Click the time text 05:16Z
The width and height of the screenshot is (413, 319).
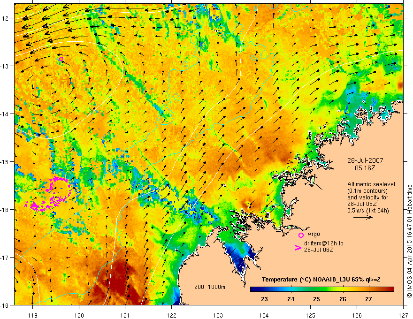coord(365,167)
